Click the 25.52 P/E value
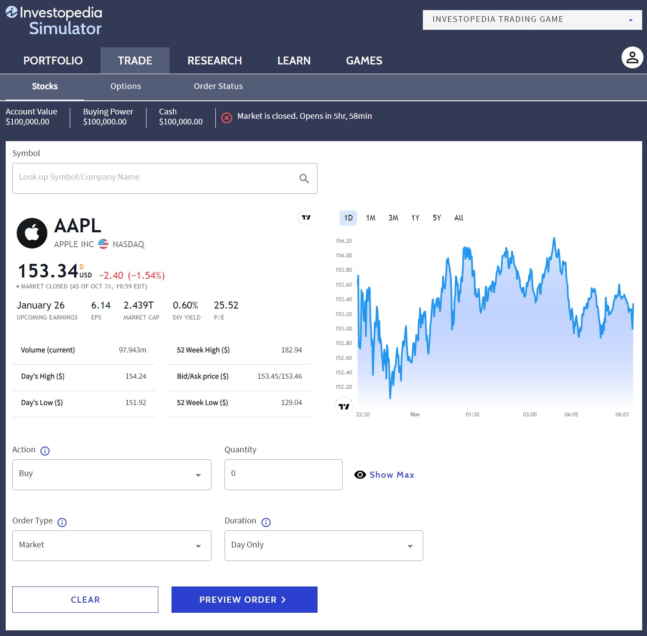Image resolution: width=647 pixels, height=636 pixels. point(226,305)
